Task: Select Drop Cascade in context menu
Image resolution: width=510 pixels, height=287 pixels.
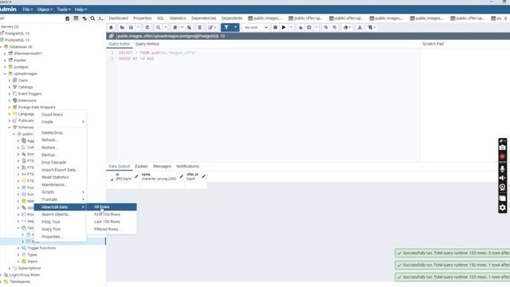Action: tap(61, 163)
